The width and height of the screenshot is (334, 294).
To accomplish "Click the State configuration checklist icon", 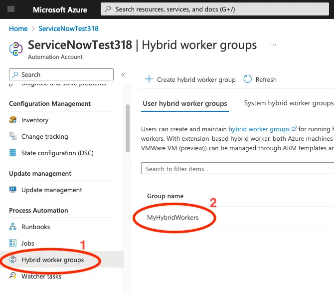I will coord(12,153).
